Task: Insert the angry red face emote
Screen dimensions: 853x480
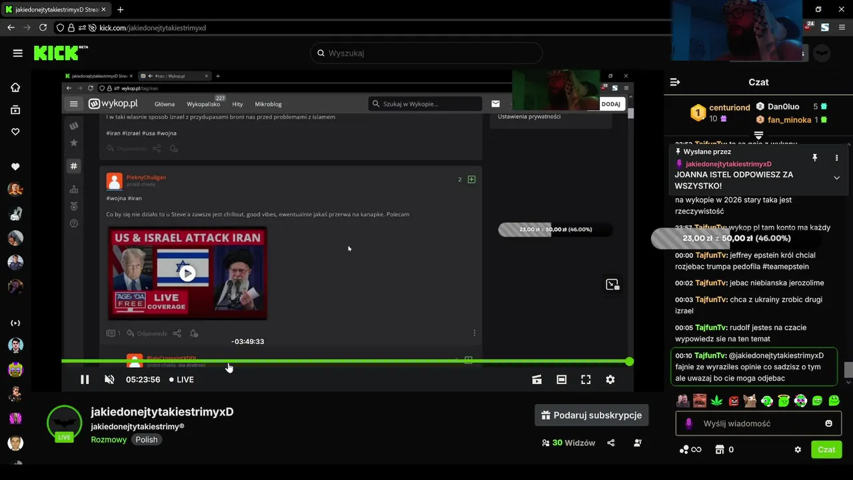Action: click(733, 401)
